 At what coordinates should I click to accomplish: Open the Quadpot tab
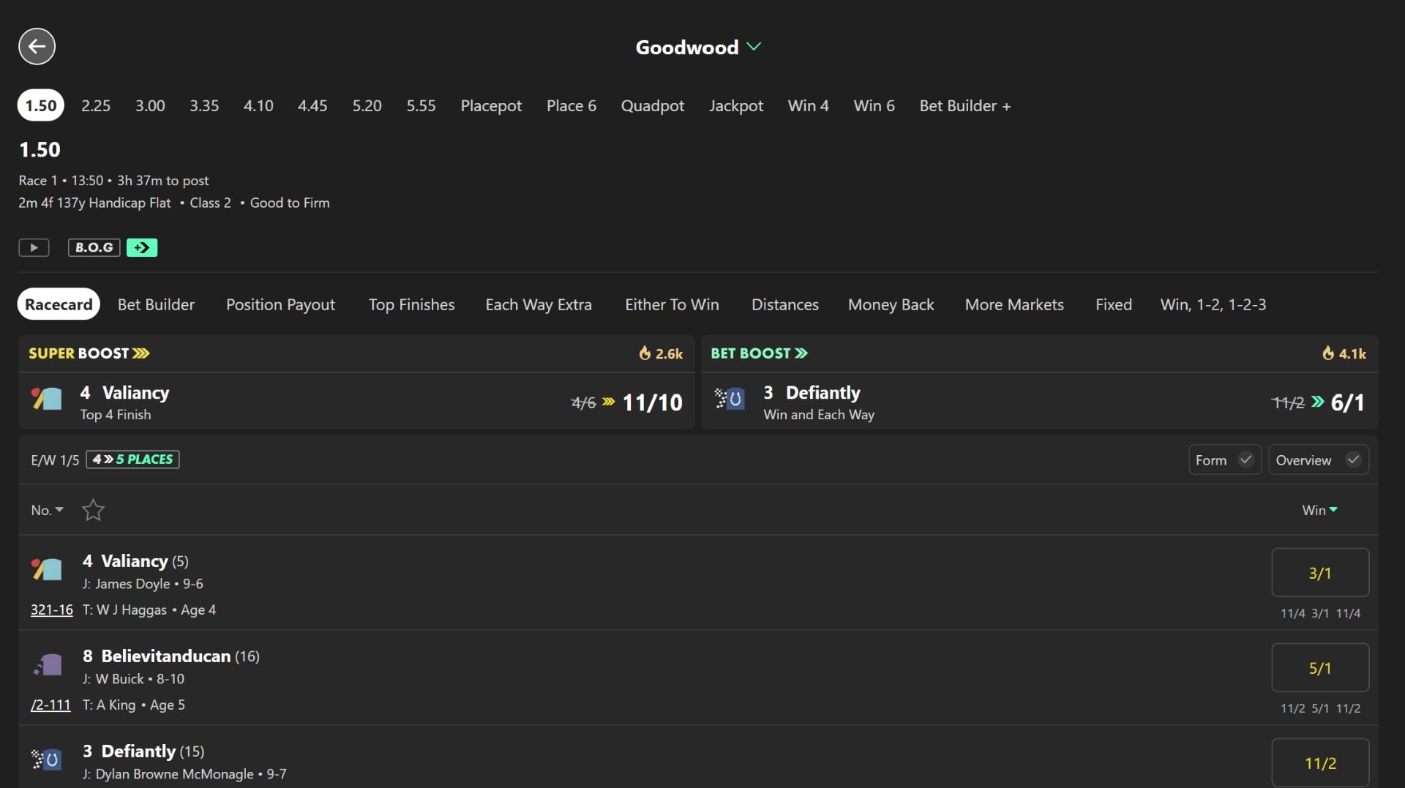pyautogui.click(x=653, y=106)
